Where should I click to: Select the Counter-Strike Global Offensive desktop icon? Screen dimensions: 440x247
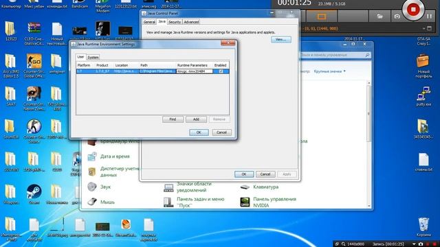tap(34, 66)
